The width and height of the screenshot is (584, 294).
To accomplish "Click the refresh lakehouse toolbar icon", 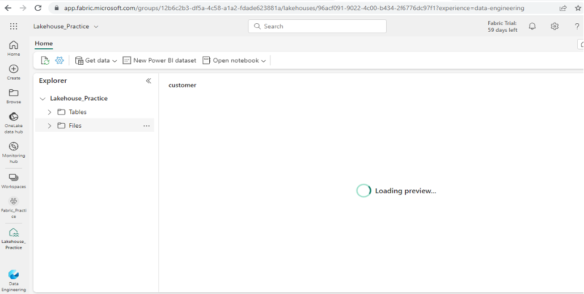I will pyautogui.click(x=45, y=60).
